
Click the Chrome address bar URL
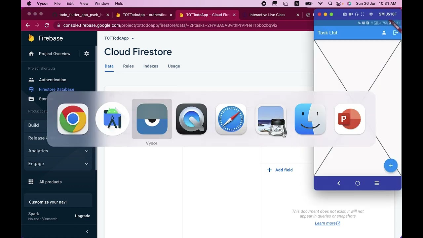pos(170,25)
